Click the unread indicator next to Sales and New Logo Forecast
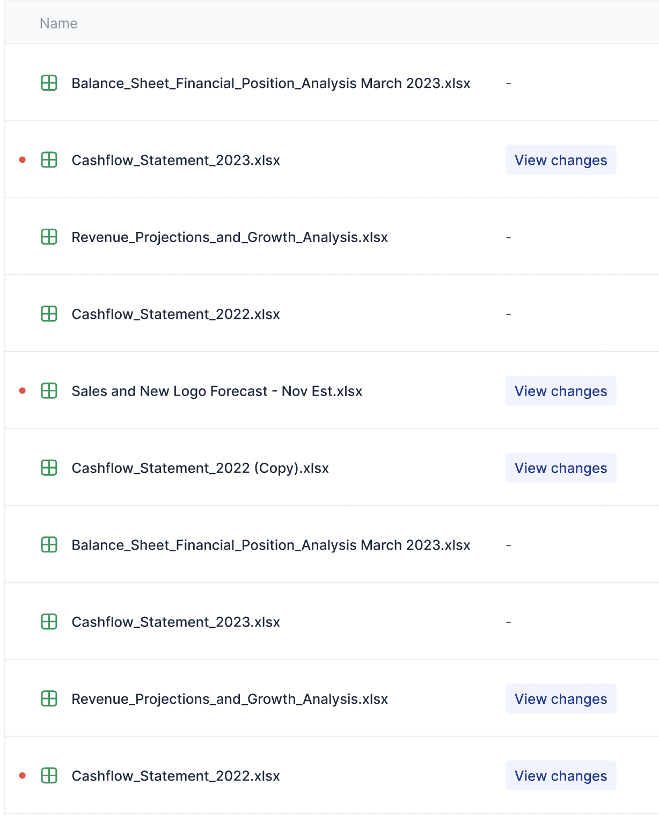659x816 pixels. [21, 391]
